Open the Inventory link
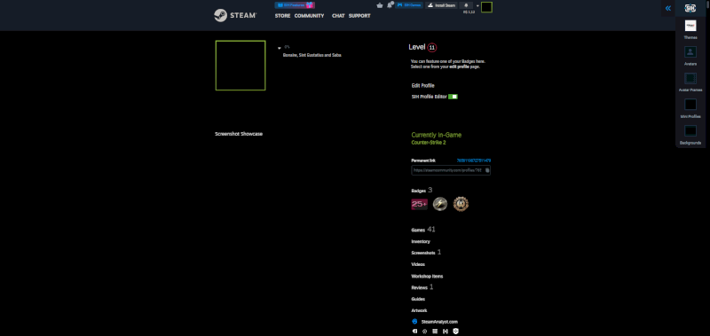Image resolution: width=710 pixels, height=336 pixels. pos(421,241)
